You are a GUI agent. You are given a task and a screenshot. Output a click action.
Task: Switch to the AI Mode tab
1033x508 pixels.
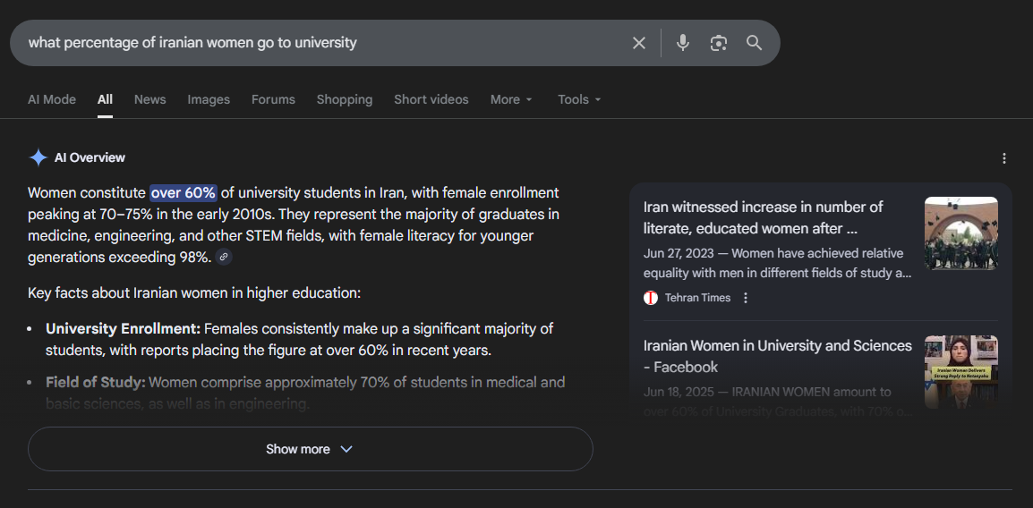pyautogui.click(x=52, y=99)
